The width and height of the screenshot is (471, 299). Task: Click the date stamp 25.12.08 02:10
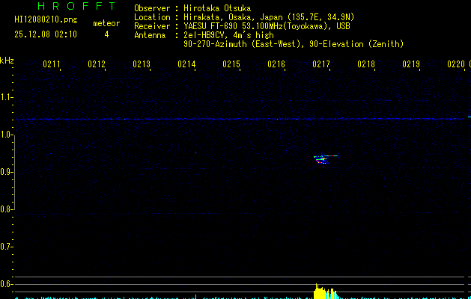coord(46,34)
